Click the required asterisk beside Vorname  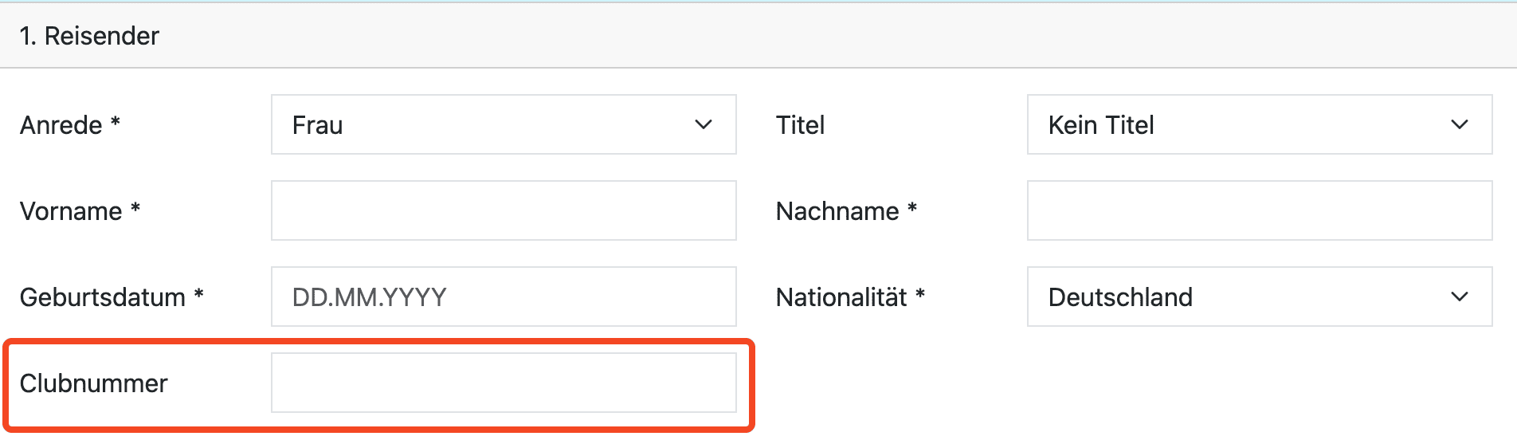click(x=135, y=208)
